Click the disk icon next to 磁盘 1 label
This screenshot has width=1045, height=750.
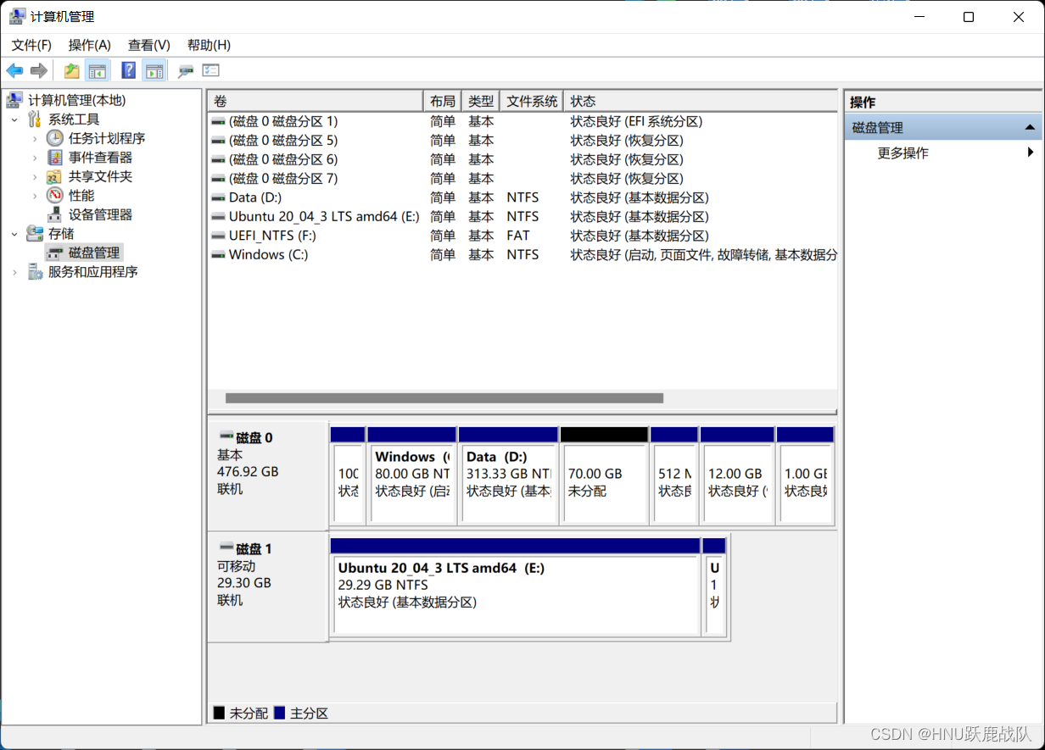tap(226, 548)
